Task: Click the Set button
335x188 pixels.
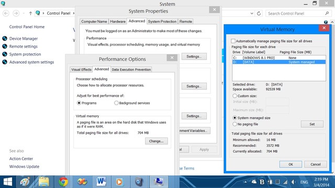Action: point(312,124)
